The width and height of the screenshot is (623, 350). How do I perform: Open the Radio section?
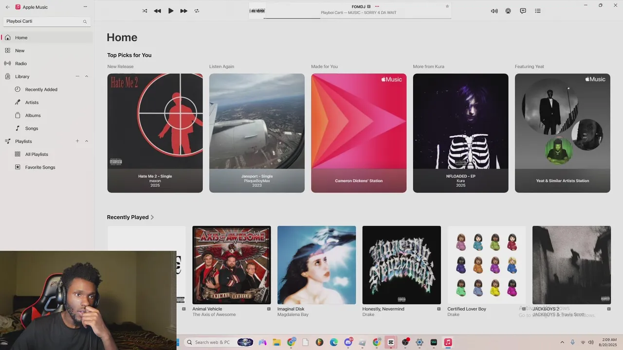coord(47,64)
